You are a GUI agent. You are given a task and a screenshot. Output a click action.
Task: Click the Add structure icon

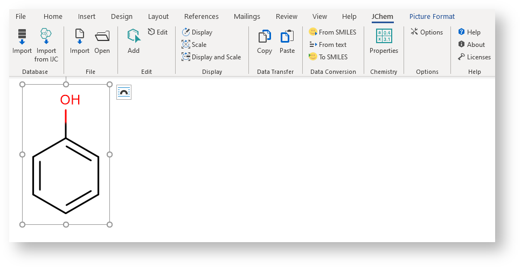[x=134, y=37]
